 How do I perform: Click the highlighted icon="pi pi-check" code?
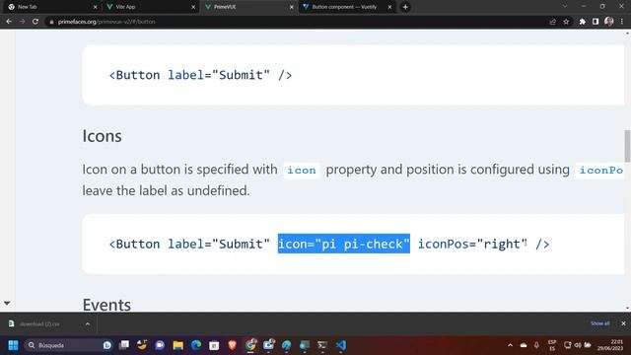(x=344, y=244)
